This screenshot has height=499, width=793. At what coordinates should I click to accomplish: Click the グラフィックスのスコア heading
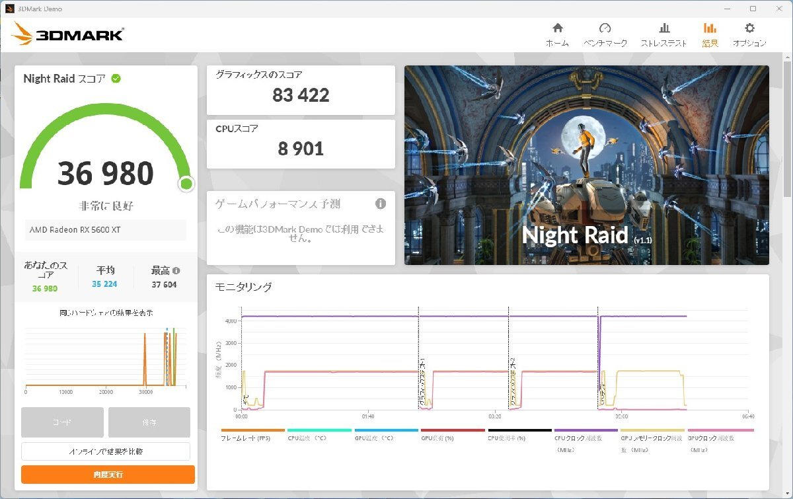coord(259,75)
